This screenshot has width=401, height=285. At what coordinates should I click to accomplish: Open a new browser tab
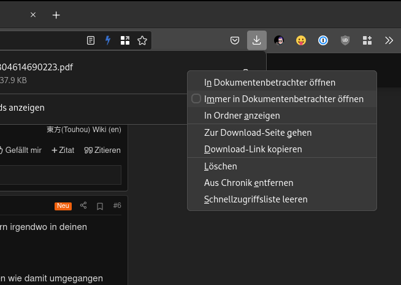click(x=56, y=15)
